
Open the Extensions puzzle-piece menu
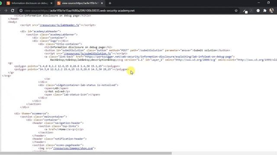tap(264, 10)
